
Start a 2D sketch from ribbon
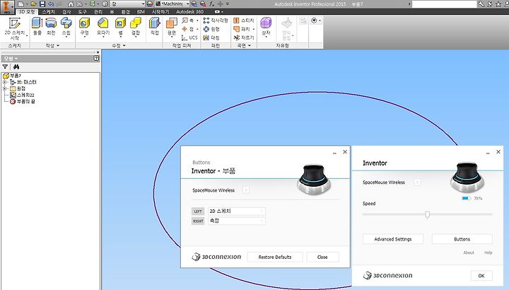(x=14, y=28)
